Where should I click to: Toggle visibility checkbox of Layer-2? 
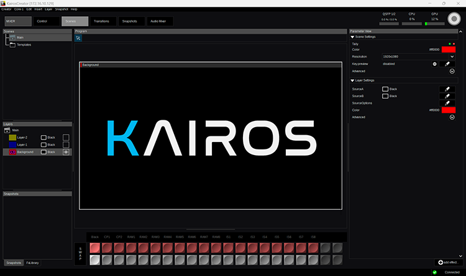(66, 138)
